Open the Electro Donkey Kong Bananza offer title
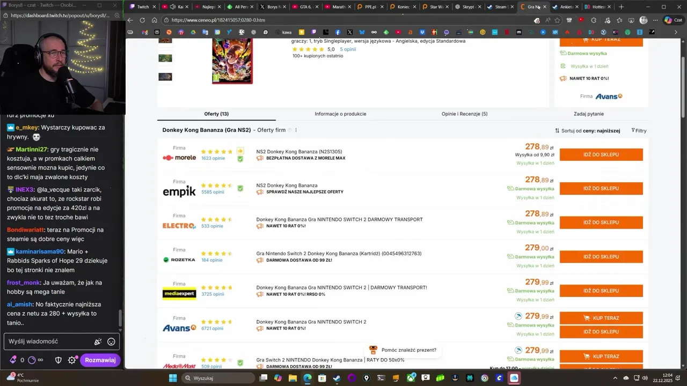Viewport: 687px width, 386px height. (x=339, y=219)
